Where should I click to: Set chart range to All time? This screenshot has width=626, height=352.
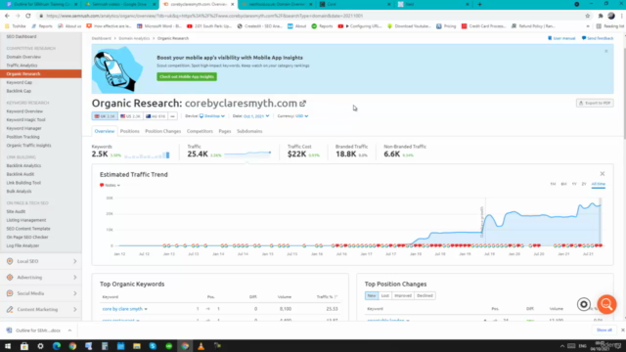click(598, 184)
